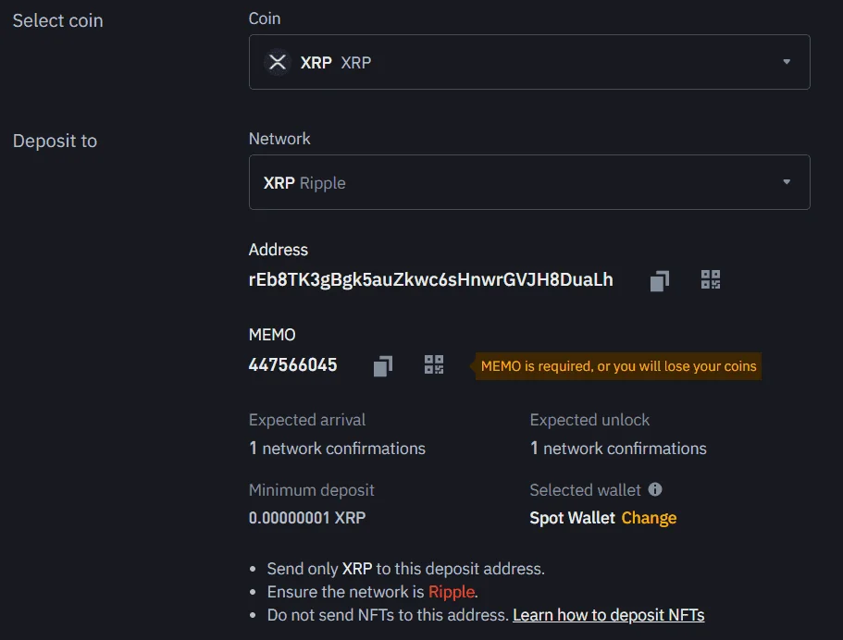The image size is (843, 640).
Task: Click the Network field label
Action: point(279,139)
